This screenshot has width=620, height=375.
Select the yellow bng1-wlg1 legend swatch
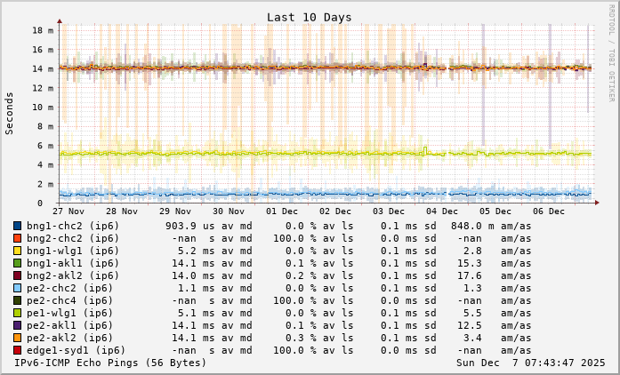coord(17,251)
